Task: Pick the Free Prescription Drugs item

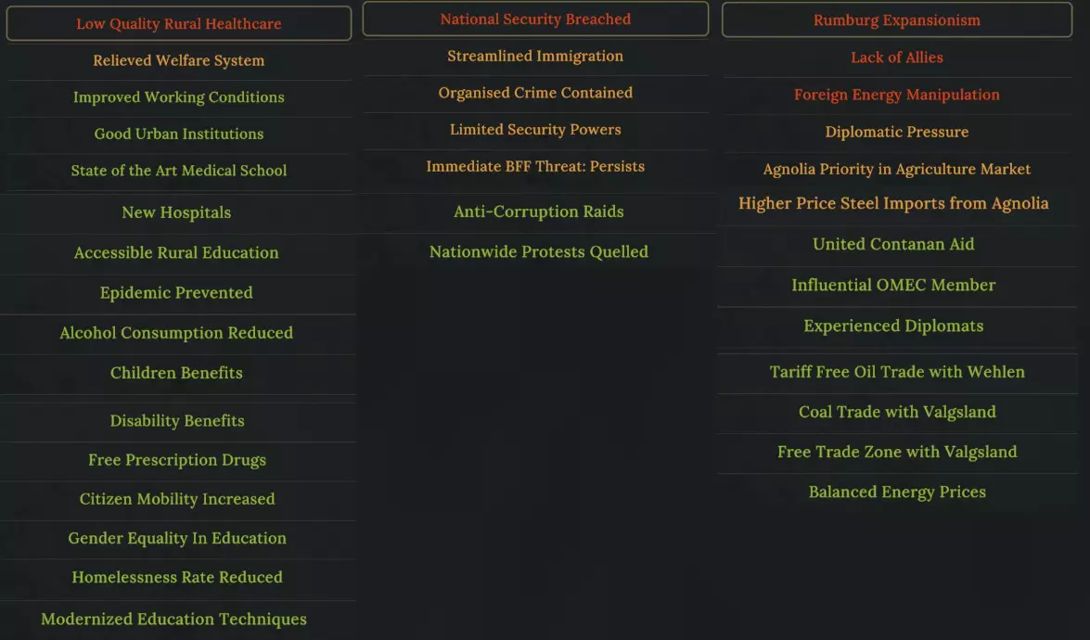Action: pos(177,460)
